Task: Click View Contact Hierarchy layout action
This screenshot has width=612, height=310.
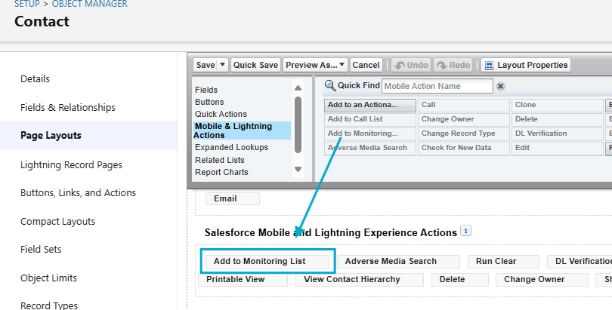Action: point(360,280)
